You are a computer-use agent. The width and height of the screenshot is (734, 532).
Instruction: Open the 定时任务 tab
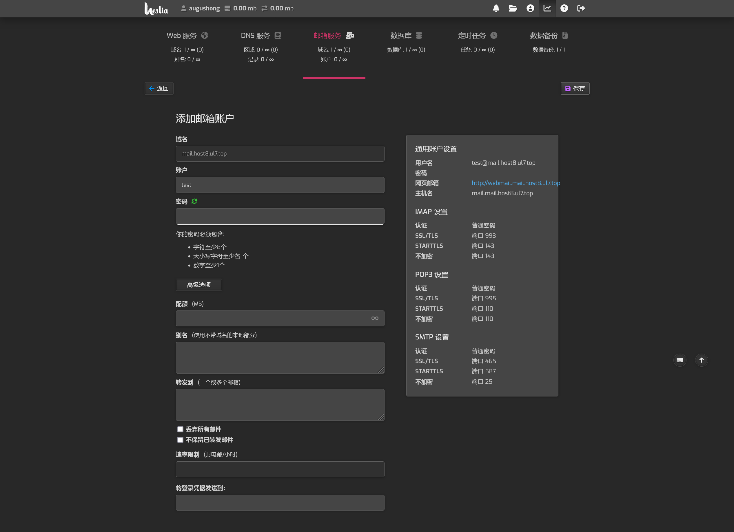click(477, 36)
